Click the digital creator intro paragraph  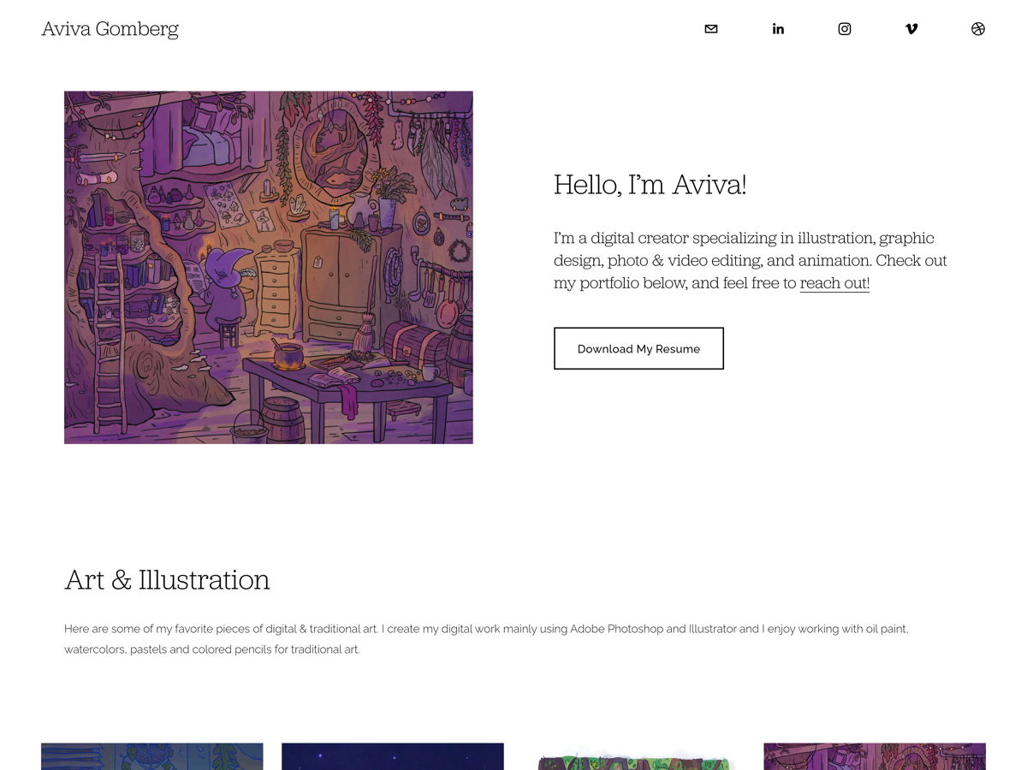(751, 260)
